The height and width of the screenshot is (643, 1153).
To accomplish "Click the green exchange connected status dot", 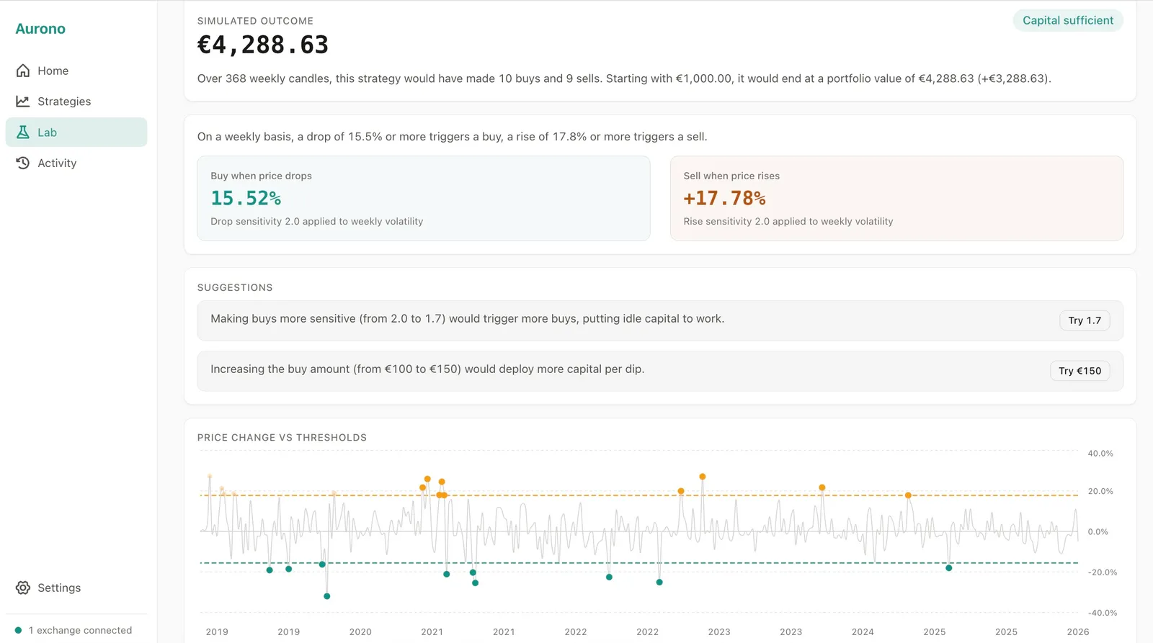I will point(19,630).
